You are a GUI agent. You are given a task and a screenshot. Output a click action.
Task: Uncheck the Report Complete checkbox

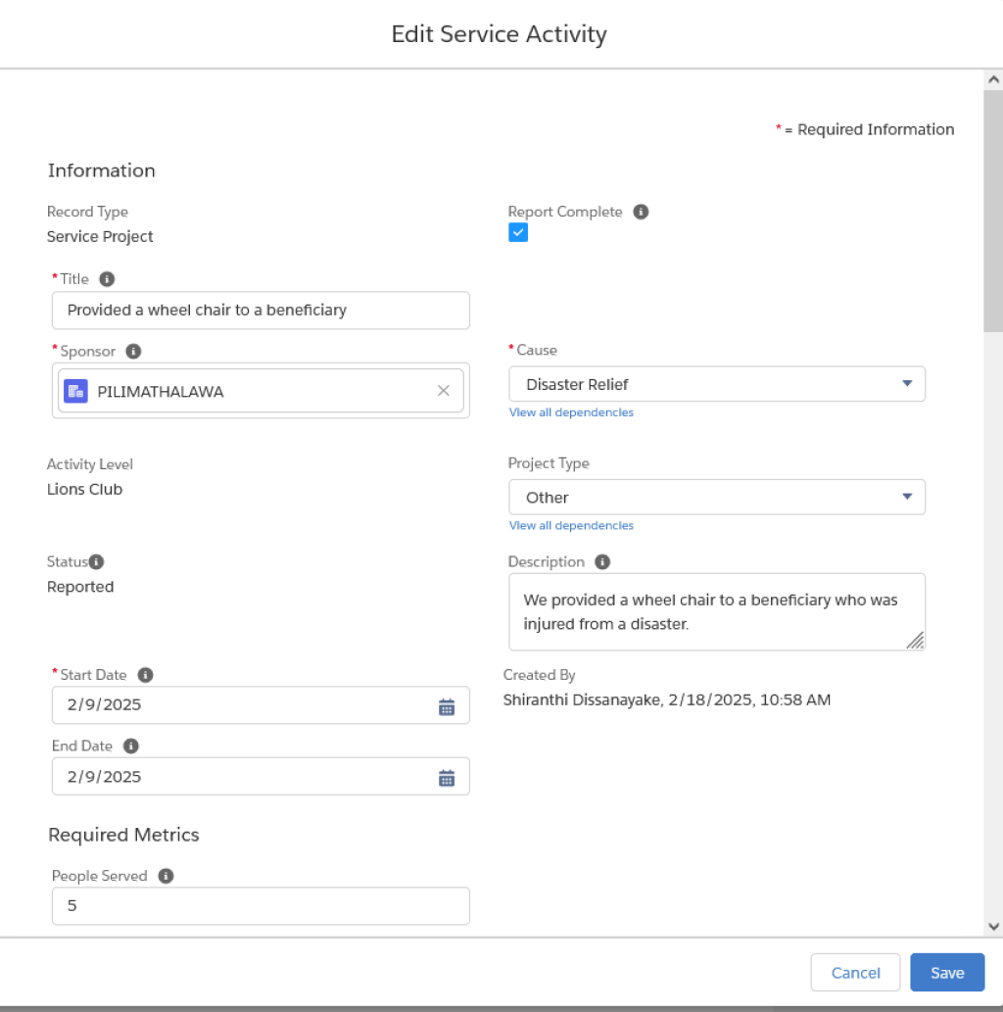[517, 232]
